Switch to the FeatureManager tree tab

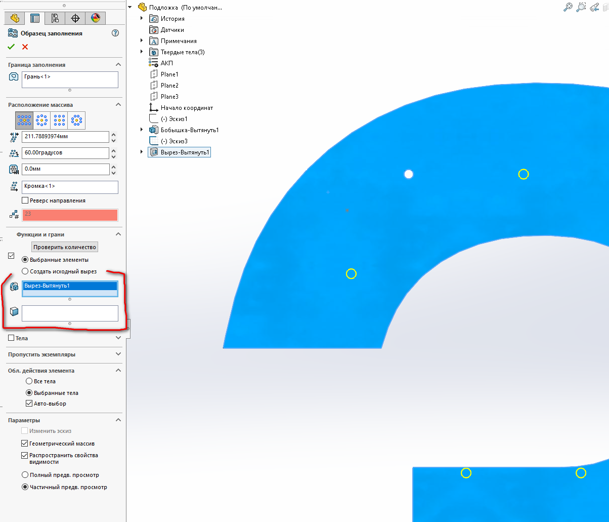[15, 18]
